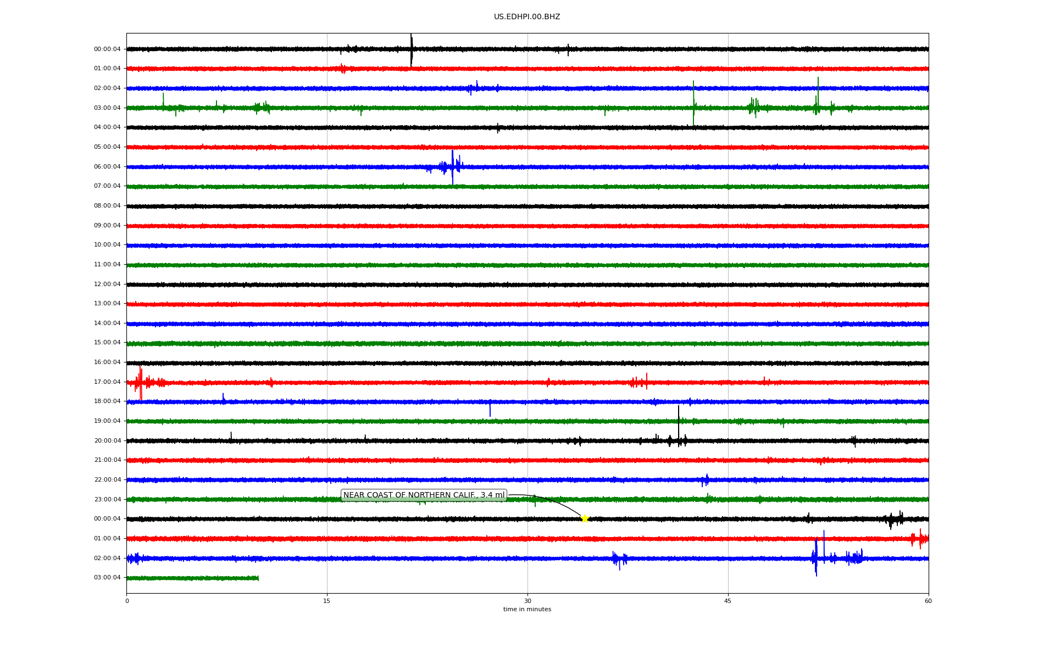
Task: Click the red burst starting the 17:00:04 trace
Action: coord(140,382)
